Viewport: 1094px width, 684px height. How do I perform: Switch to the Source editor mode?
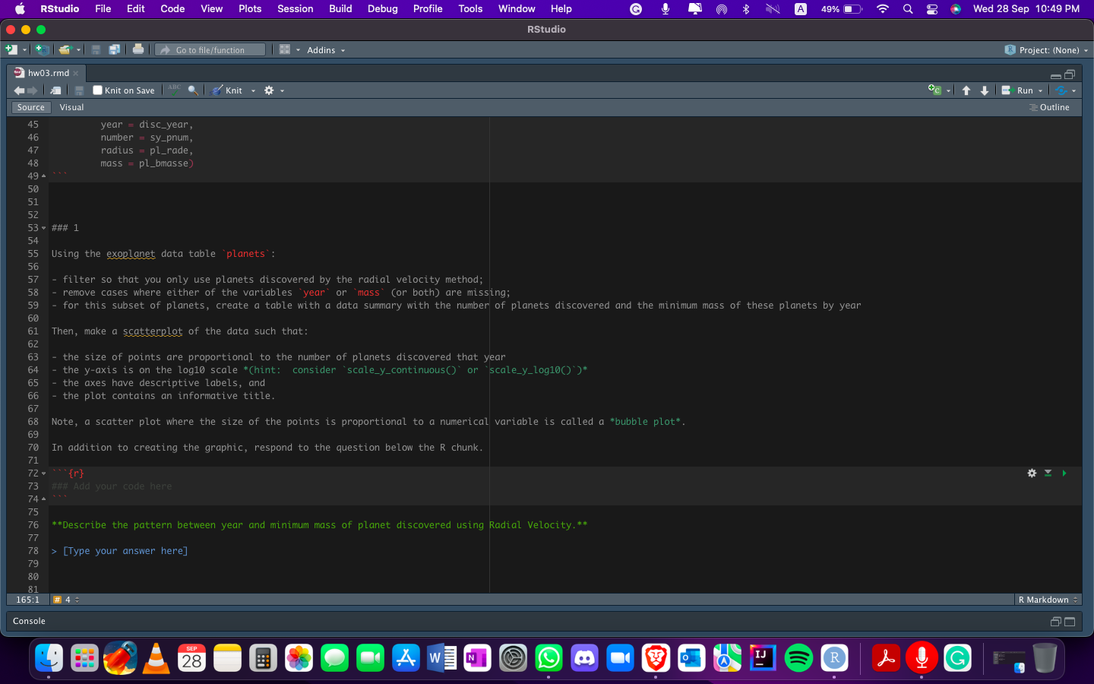(31, 107)
